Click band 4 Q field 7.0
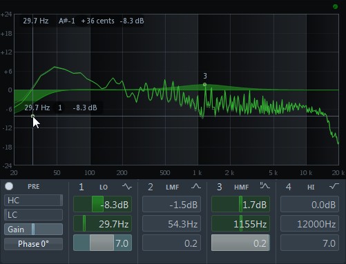The image size is (346, 264). (309, 243)
